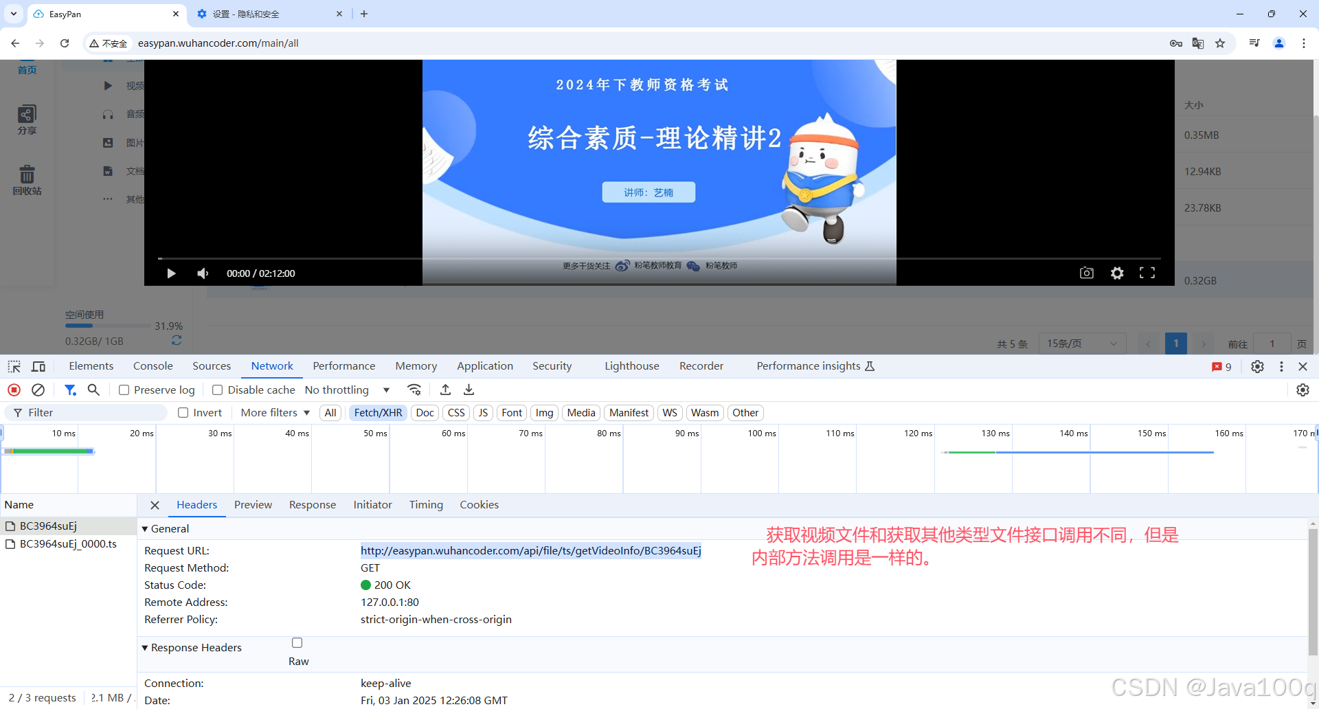Screen dimensions: 1319x709
Task: Switch to the 设置 - 隐私和安全 tab
Action: point(270,14)
